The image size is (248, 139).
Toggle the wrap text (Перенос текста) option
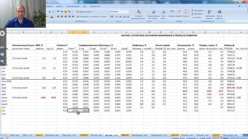84,12
